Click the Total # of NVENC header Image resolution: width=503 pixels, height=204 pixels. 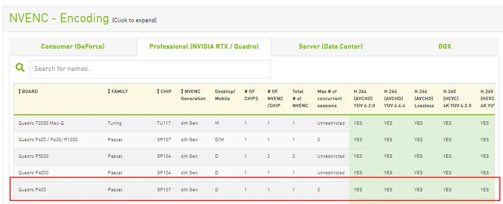click(300, 99)
